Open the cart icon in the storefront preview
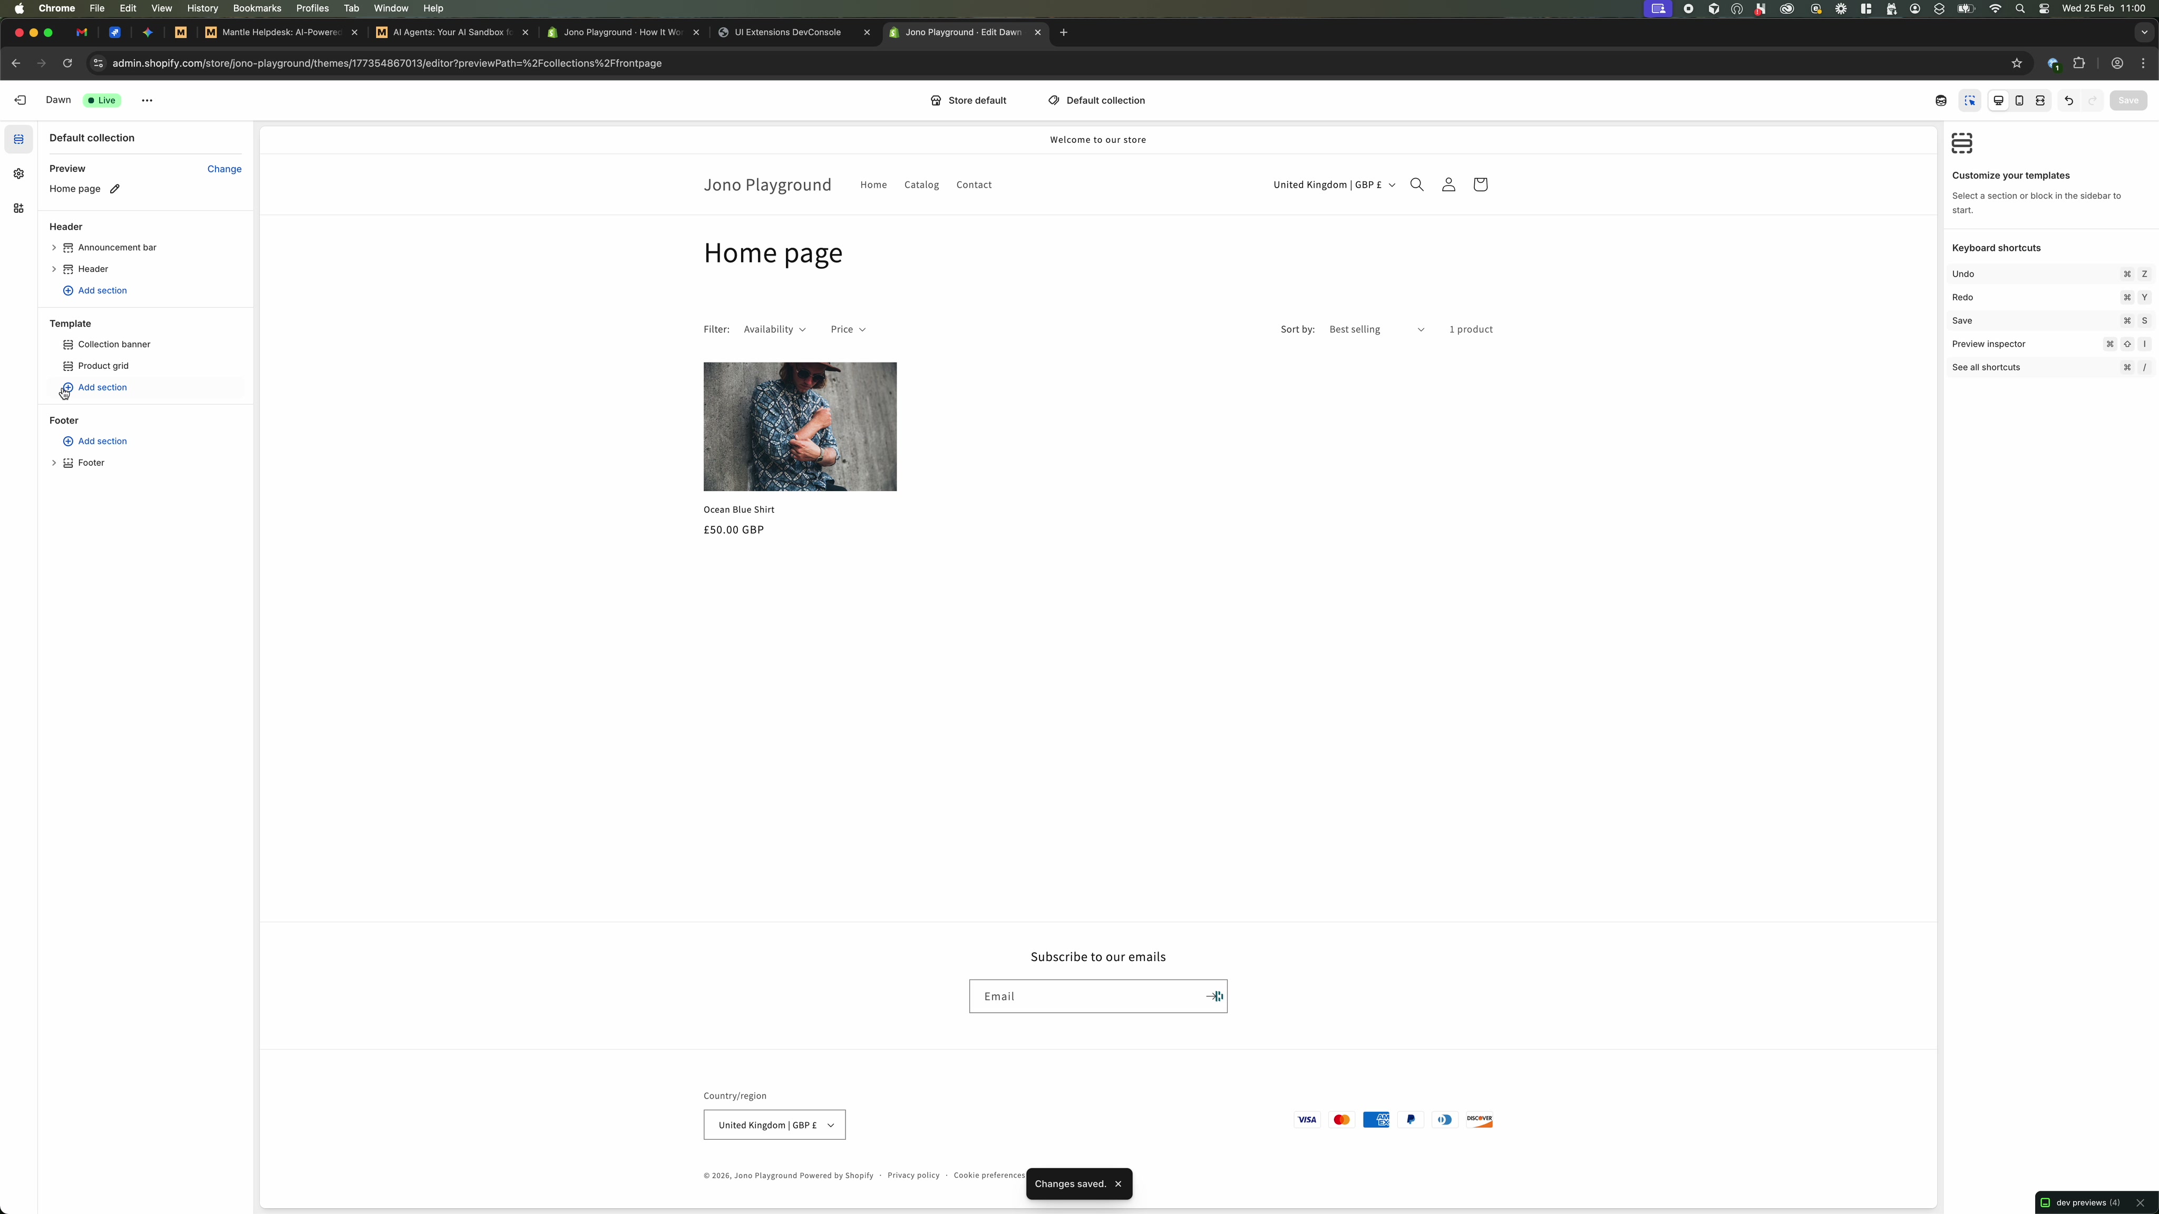This screenshot has width=2159, height=1214. click(x=1480, y=184)
